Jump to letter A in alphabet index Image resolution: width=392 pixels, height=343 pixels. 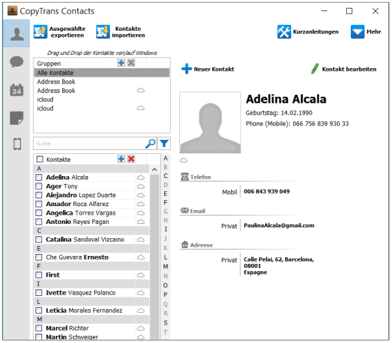(x=166, y=158)
